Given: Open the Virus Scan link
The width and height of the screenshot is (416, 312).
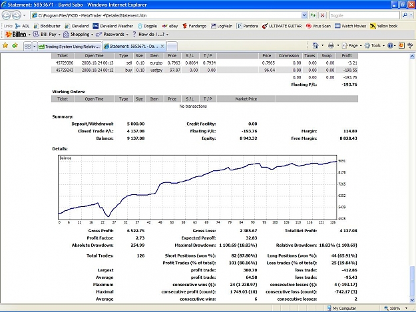Looking at the screenshot, I should click(x=318, y=26).
